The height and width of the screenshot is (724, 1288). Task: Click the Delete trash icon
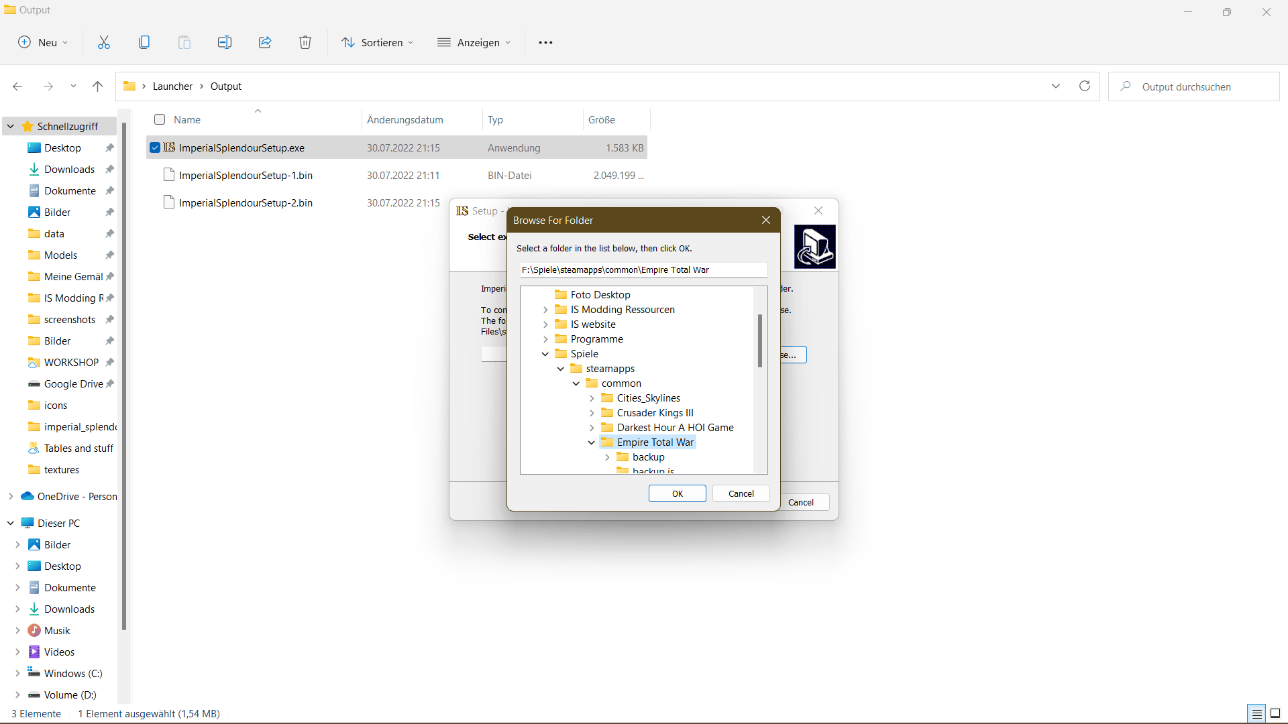(305, 42)
